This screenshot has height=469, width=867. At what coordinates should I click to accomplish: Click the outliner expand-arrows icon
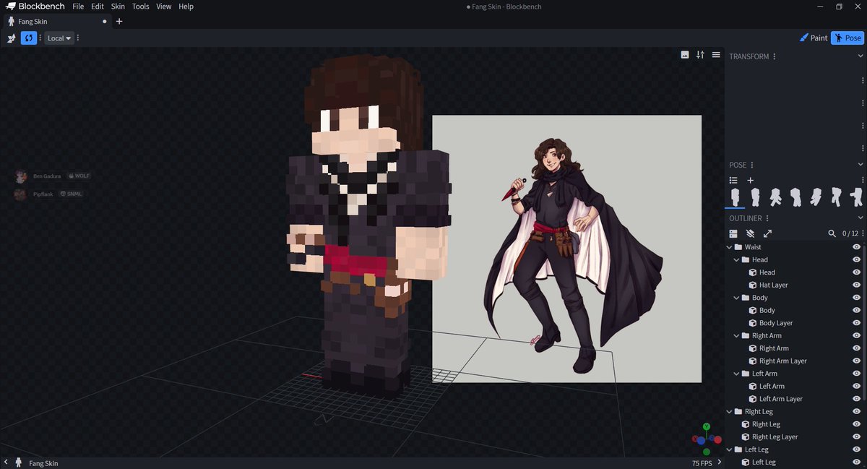(x=767, y=233)
